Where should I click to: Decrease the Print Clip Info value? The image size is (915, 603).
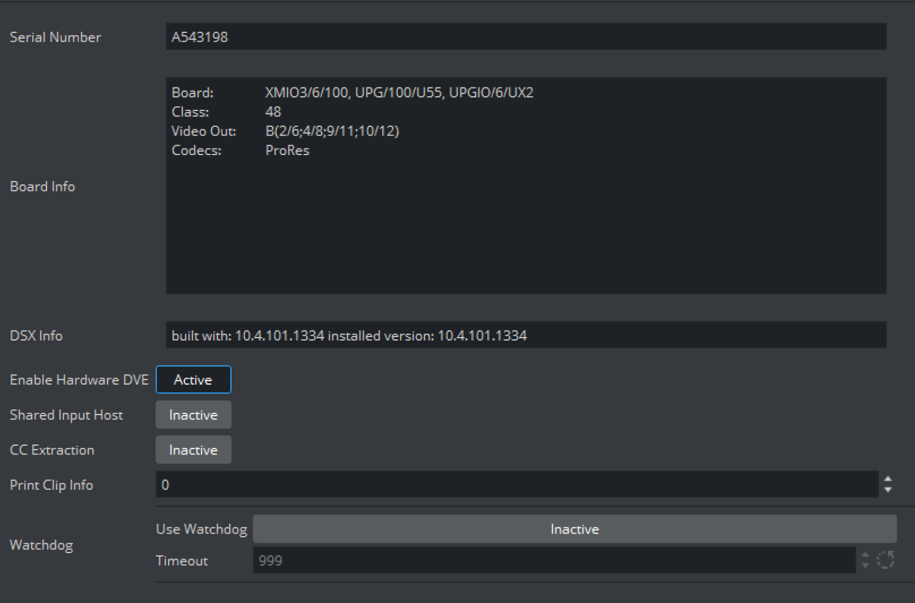[888, 490]
